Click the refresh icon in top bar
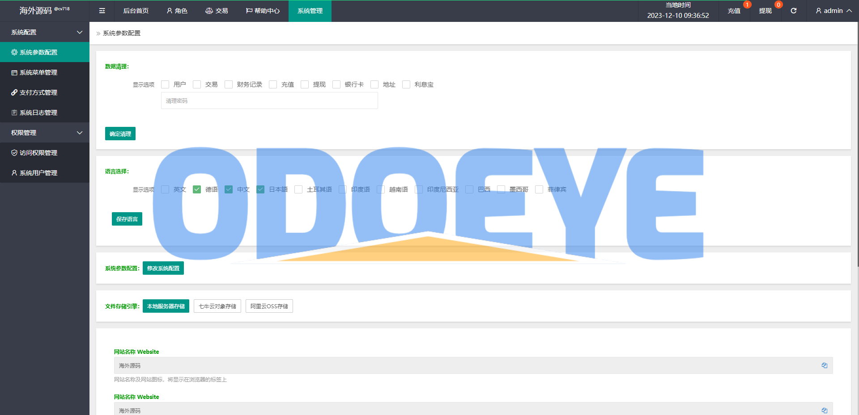859x415 pixels. click(x=794, y=11)
